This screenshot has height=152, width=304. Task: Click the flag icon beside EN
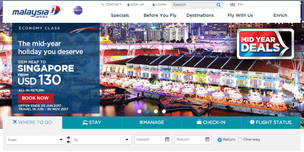(x=232, y=5)
